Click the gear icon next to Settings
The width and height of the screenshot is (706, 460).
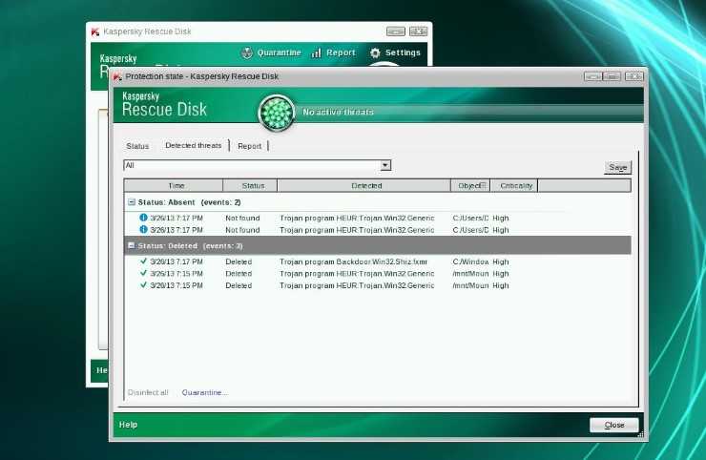(x=375, y=53)
